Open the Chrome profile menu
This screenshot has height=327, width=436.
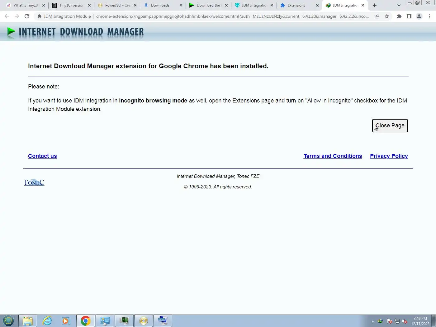coord(419,16)
